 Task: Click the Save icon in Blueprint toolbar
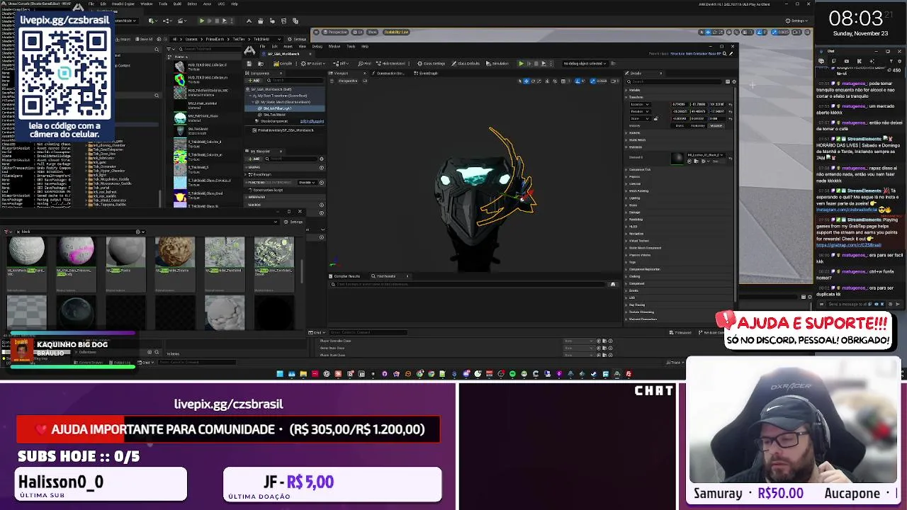249,64
